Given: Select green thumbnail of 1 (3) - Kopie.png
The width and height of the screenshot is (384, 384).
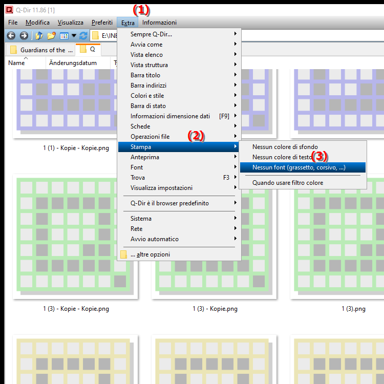Looking at the screenshot, I should pyautogui.click(x=214, y=280).
